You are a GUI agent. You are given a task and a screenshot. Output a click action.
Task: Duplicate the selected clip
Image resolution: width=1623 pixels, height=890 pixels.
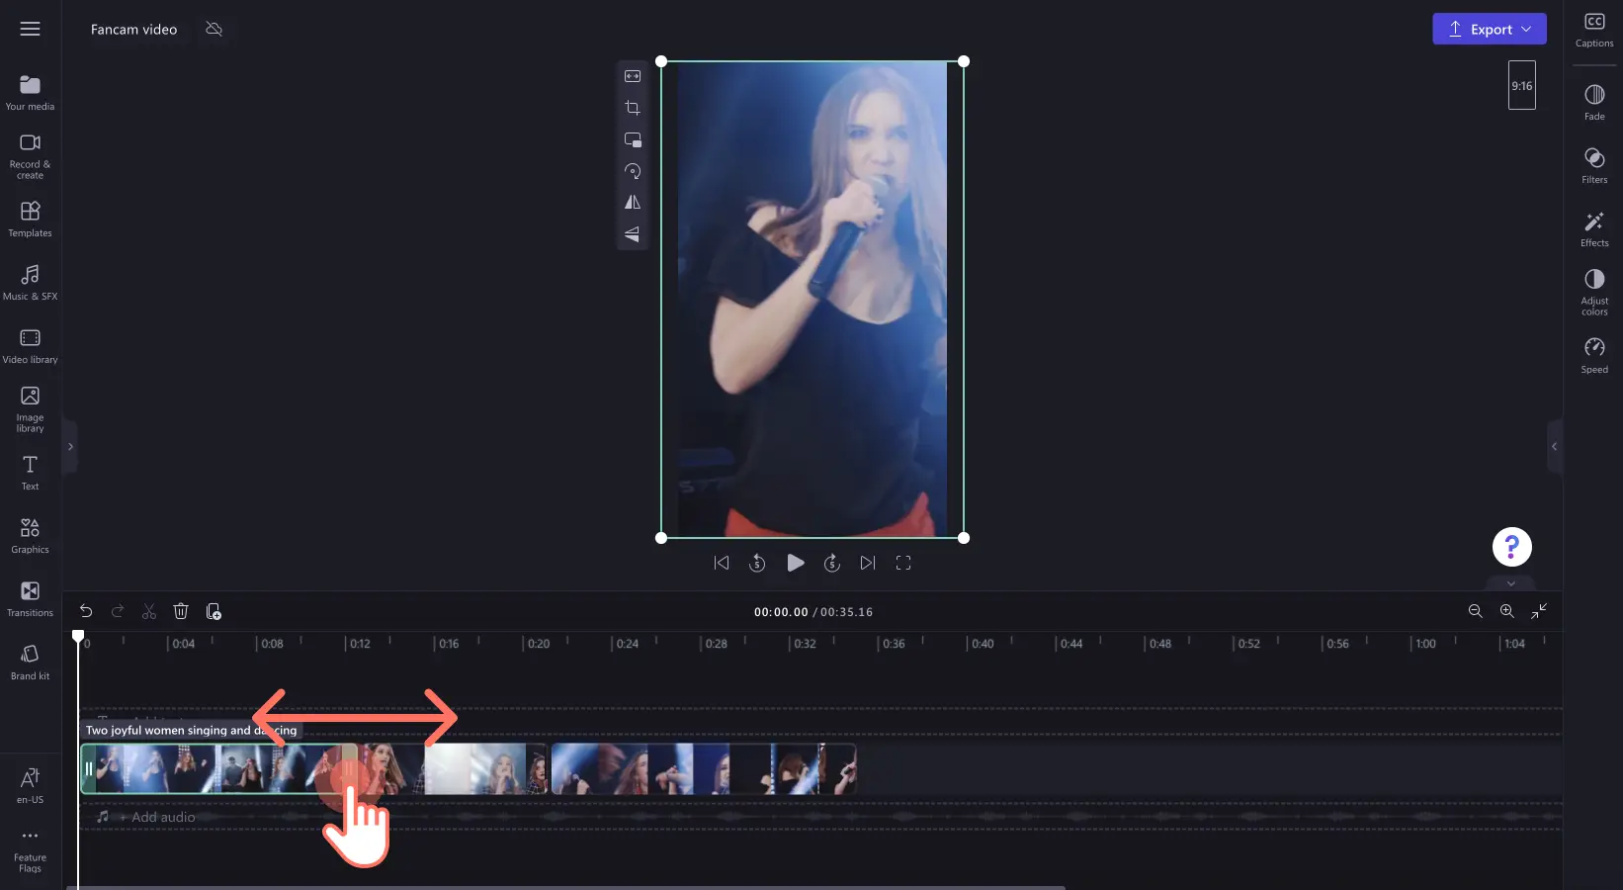[214, 611]
